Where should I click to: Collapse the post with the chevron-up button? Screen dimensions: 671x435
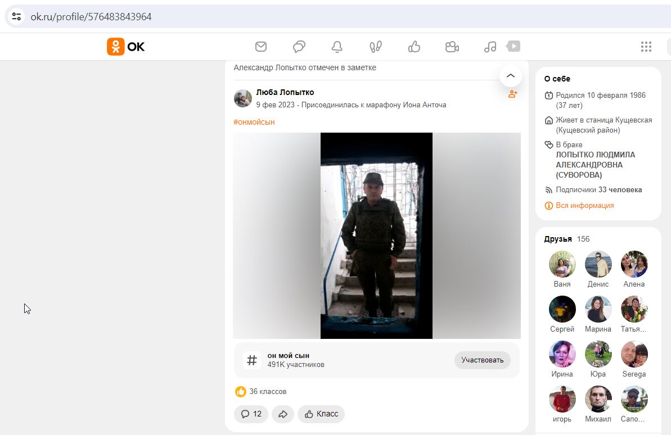point(511,76)
